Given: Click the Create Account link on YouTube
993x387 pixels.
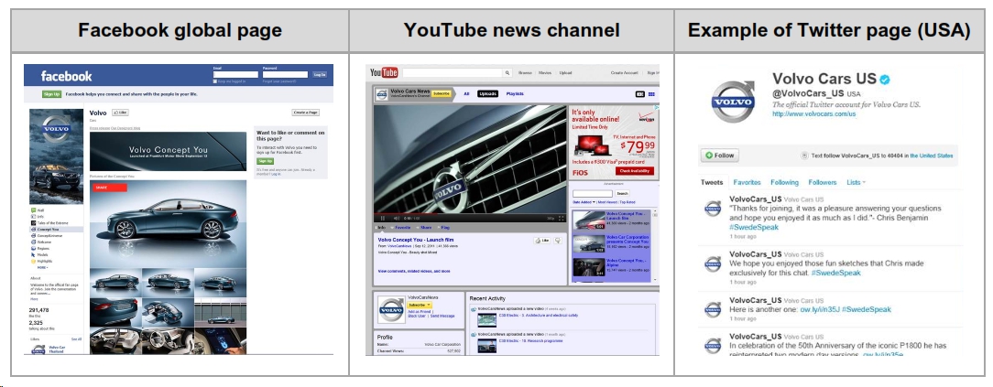Looking at the screenshot, I should (625, 72).
